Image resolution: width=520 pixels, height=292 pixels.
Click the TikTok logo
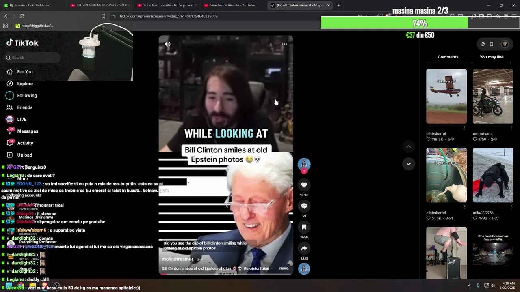click(x=22, y=43)
